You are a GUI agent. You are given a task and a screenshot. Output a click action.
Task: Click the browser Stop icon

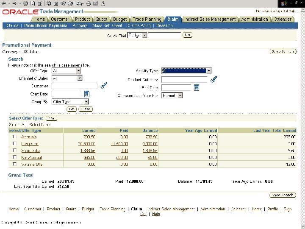pyautogui.click(x=25, y=3)
